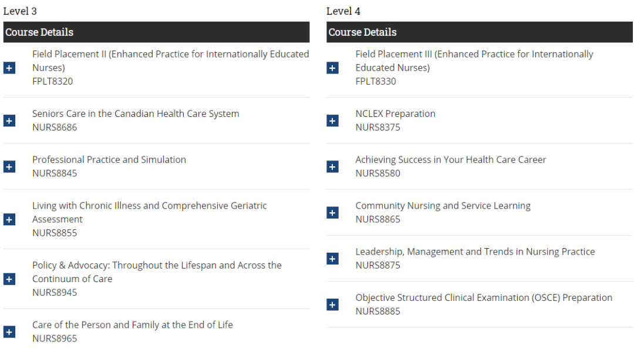
Task: Click plus icon beside Professional Practice and Simulation
Action: [9, 166]
